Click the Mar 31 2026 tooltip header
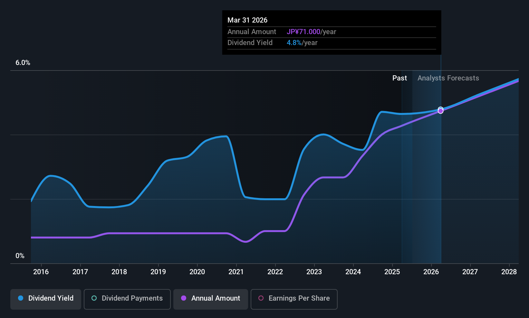Viewport: 529px width, 318px height. [x=247, y=20]
